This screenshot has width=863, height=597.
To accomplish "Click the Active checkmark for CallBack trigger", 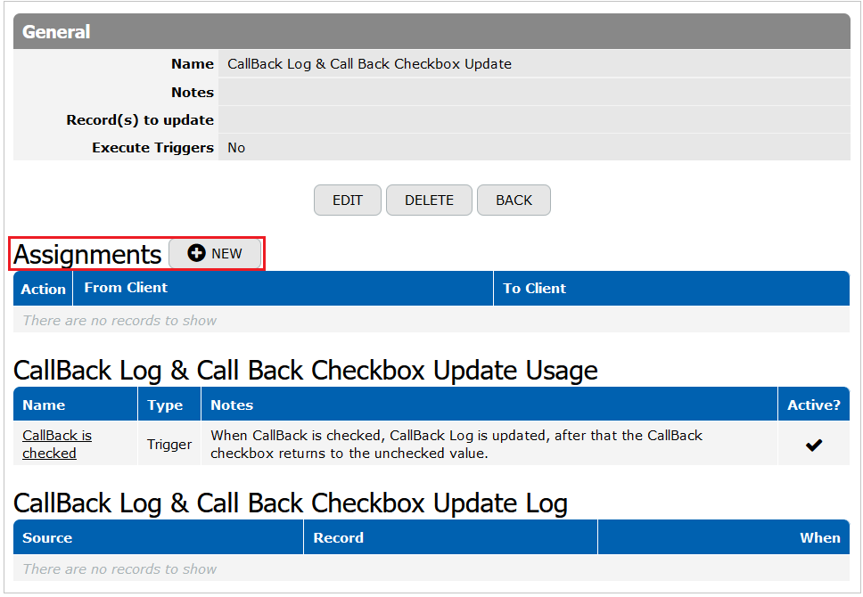I will click(x=813, y=445).
